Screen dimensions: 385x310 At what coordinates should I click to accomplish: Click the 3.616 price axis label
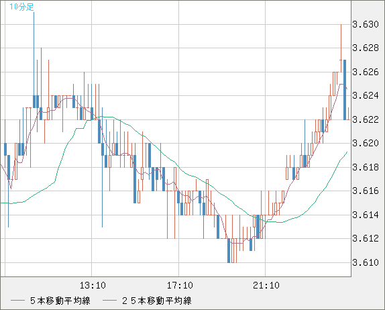(366, 191)
